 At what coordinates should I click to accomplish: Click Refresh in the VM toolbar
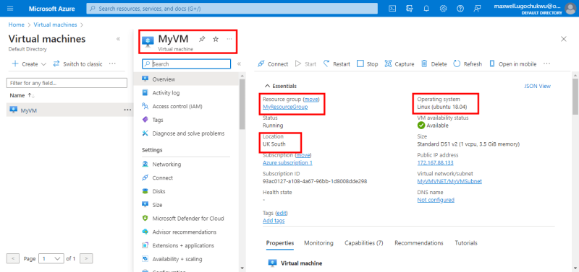468,64
